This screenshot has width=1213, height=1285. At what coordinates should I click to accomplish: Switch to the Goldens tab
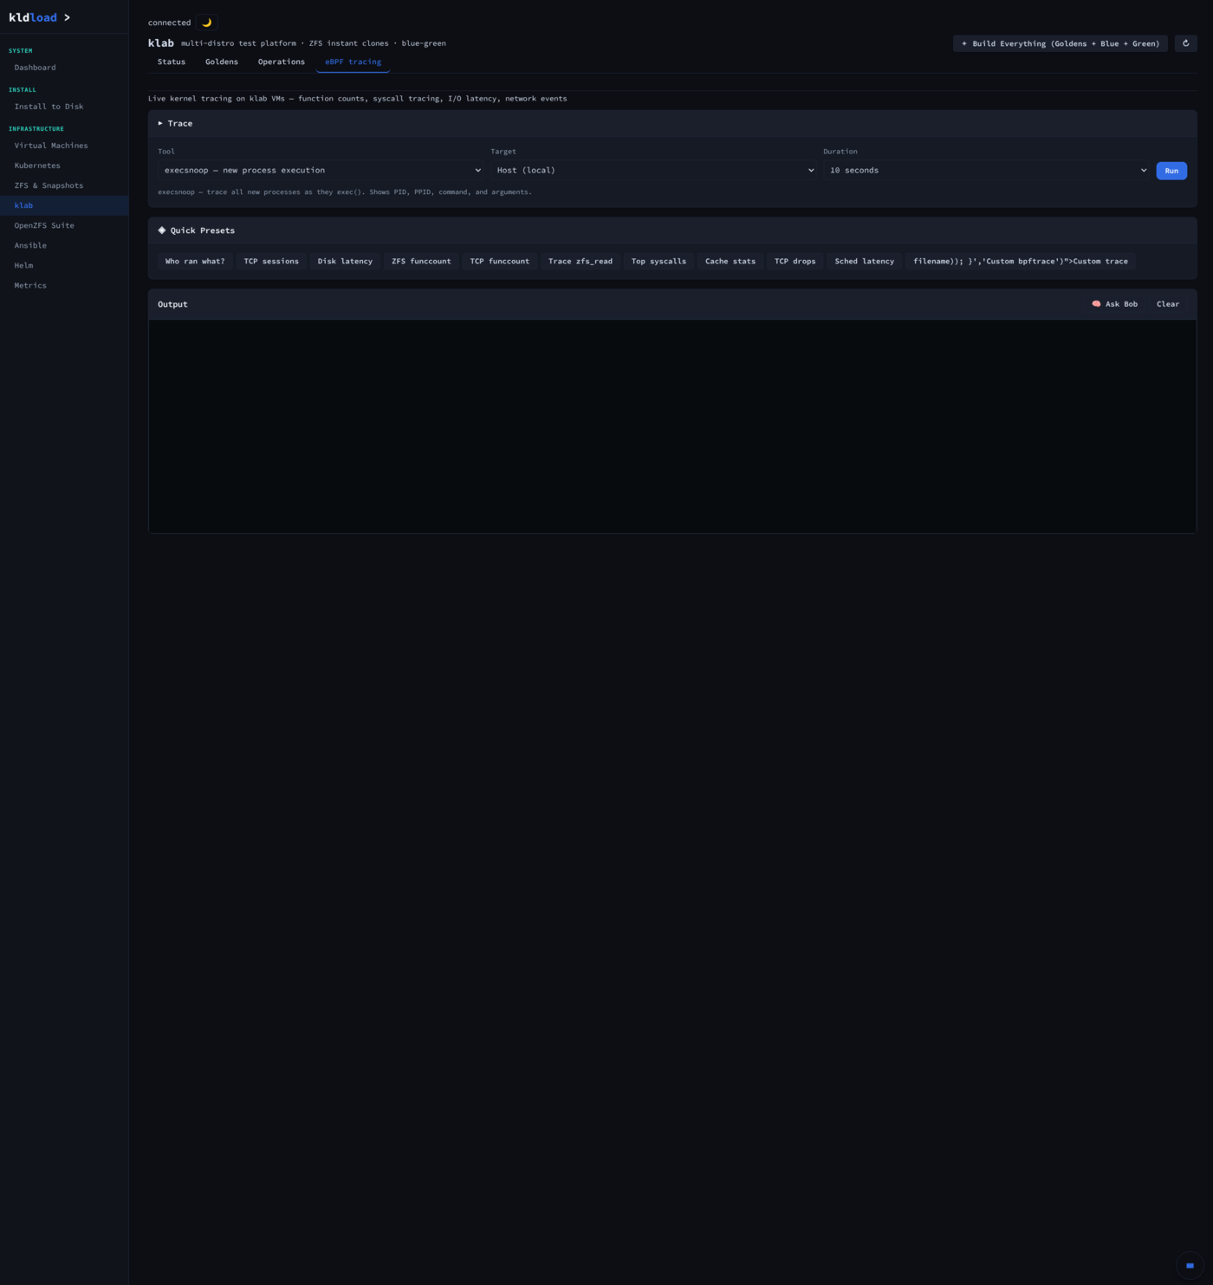(x=222, y=62)
